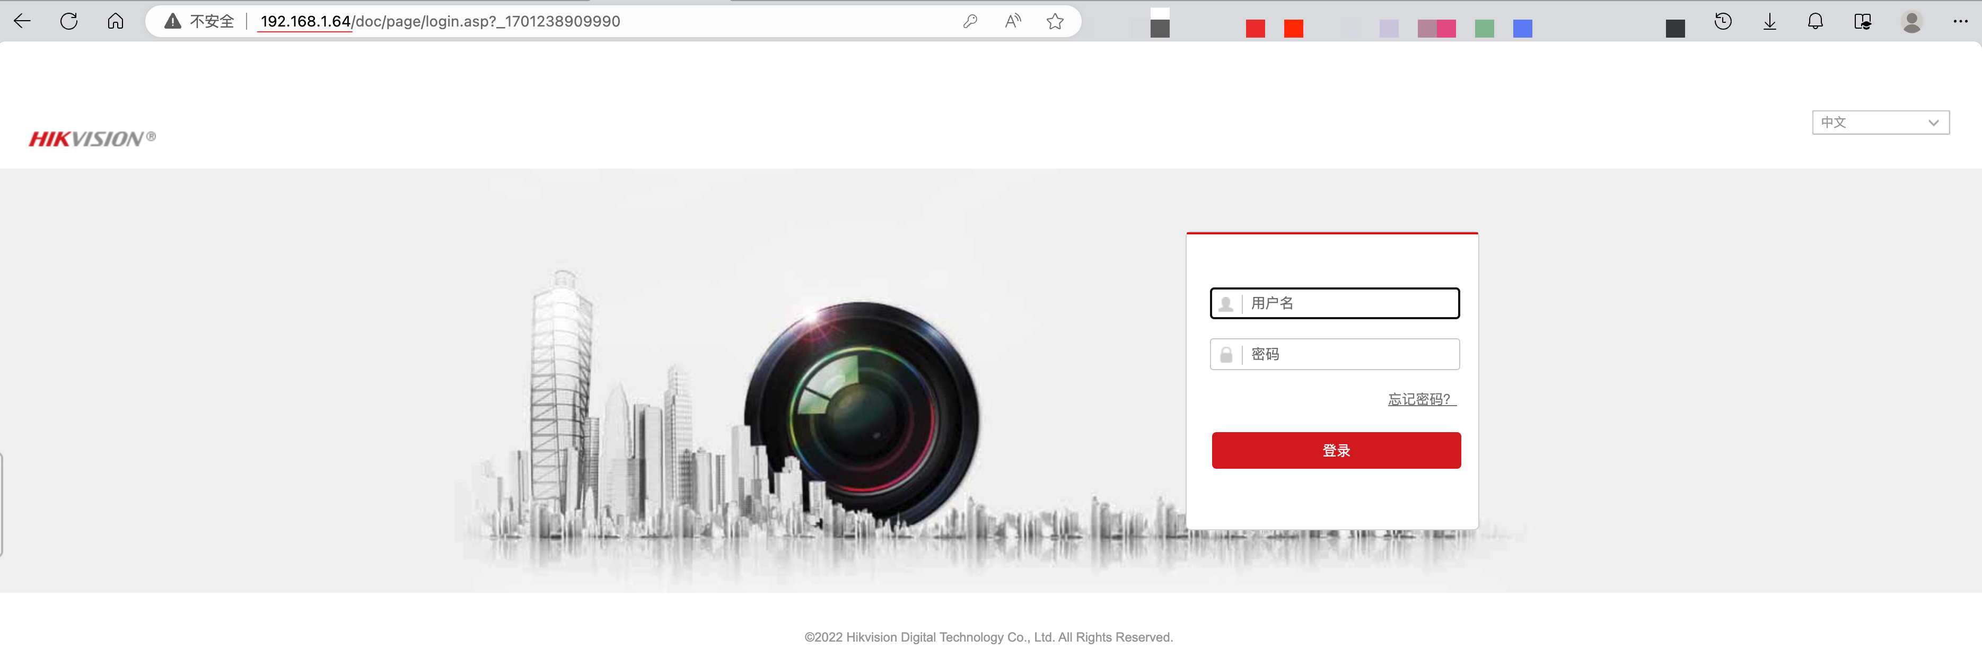Open downloads arrow icon
The width and height of the screenshot is (1982, 666).
coord(1770,22)
